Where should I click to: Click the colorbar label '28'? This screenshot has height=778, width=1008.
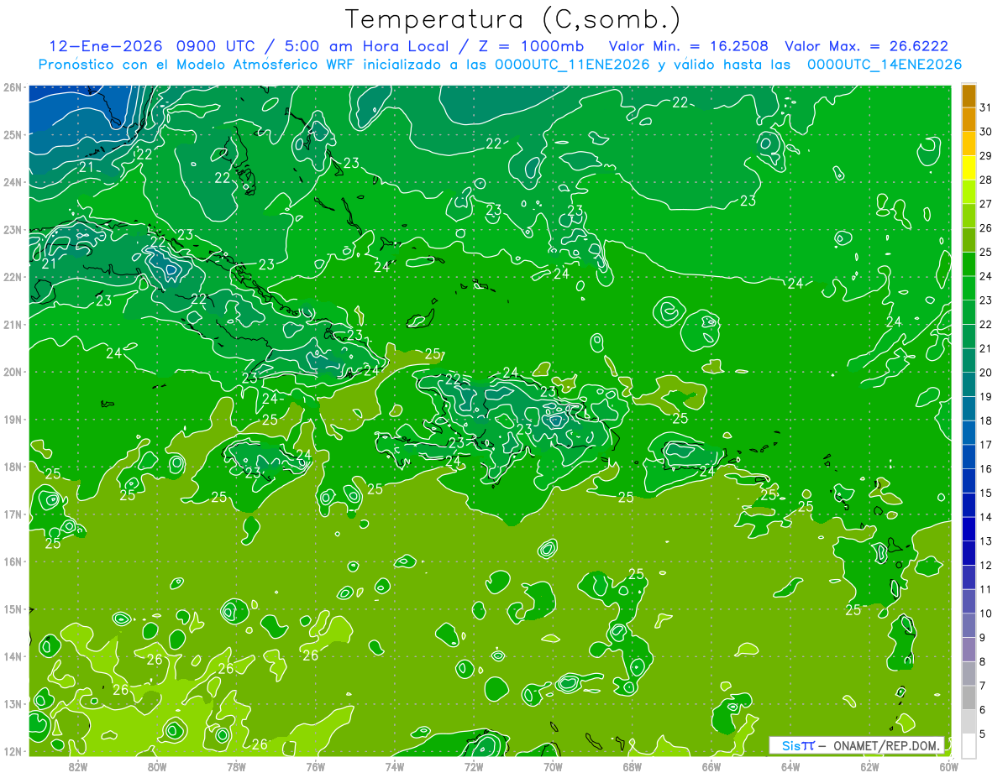pos(986,180)
